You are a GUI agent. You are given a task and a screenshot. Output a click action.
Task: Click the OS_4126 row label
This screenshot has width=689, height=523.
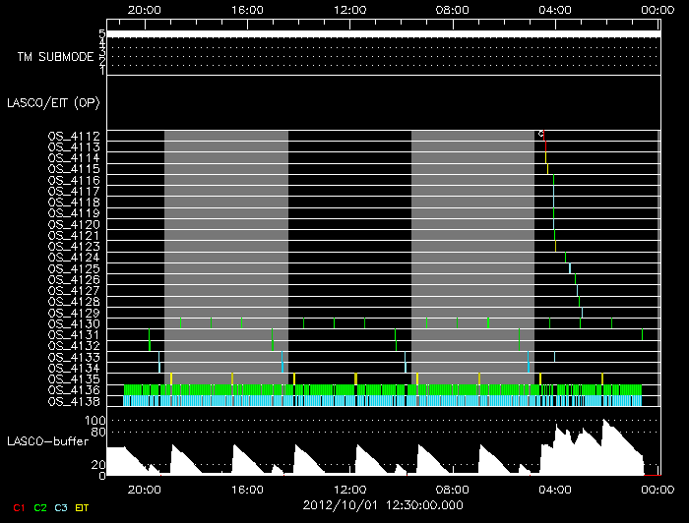point(74,280)
